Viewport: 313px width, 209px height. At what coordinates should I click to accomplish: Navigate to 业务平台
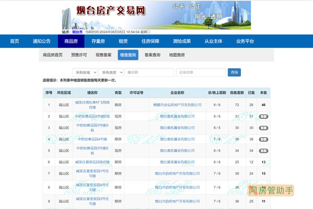click(245, 41)
